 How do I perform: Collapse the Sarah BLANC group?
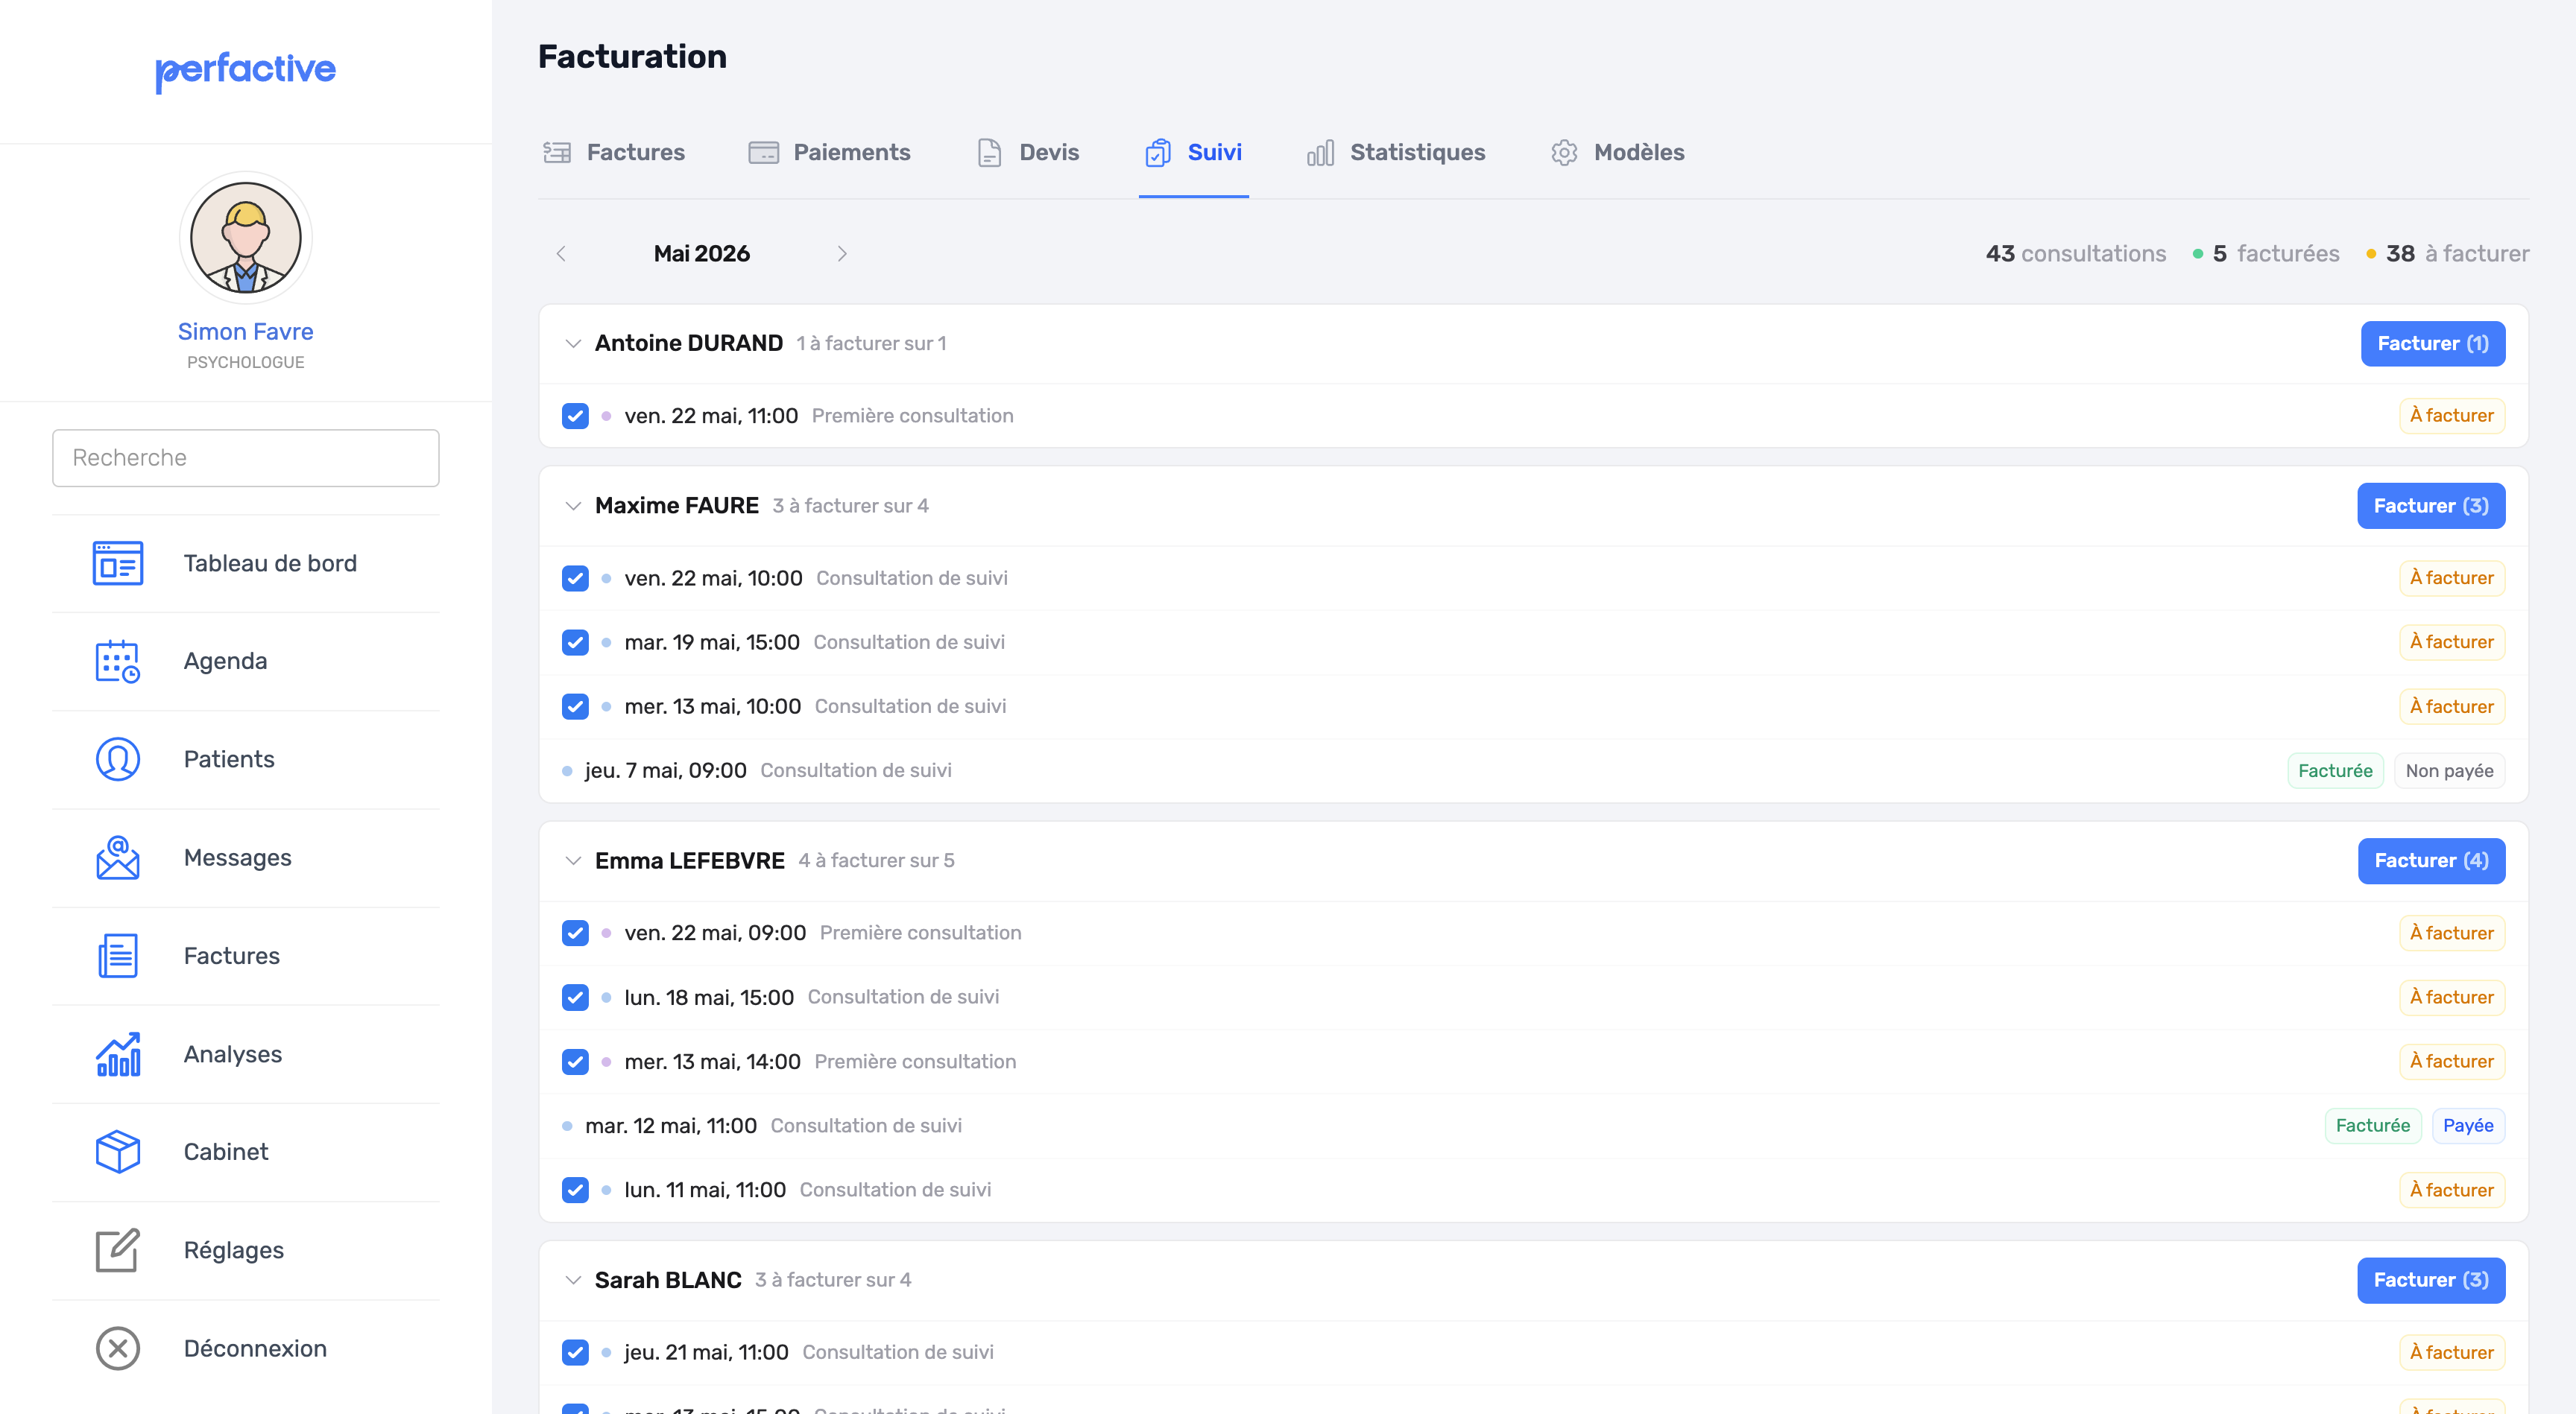point(573,1280)
